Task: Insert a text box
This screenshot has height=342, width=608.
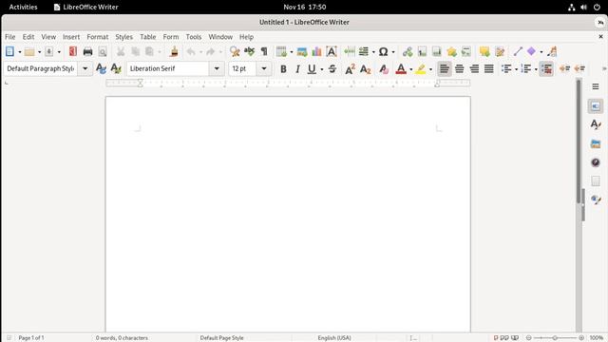Action: [332, 51]
